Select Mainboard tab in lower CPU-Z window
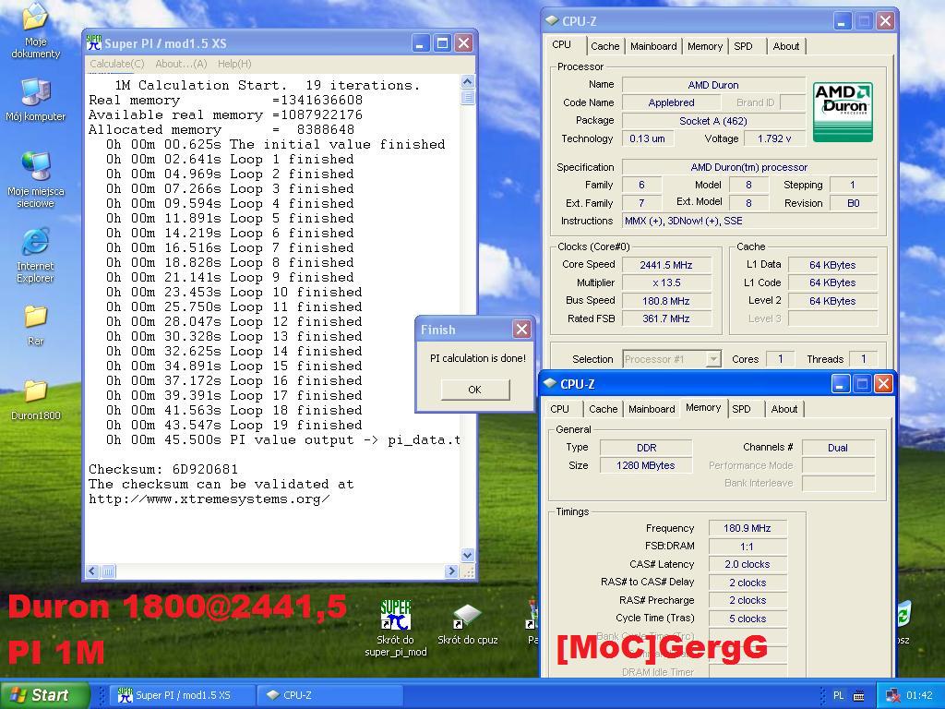Viewport: 945px width, 709px height. (652, 409)
